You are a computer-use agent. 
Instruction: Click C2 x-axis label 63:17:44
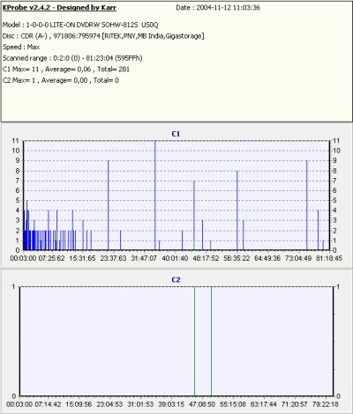(x=264, y=404)
